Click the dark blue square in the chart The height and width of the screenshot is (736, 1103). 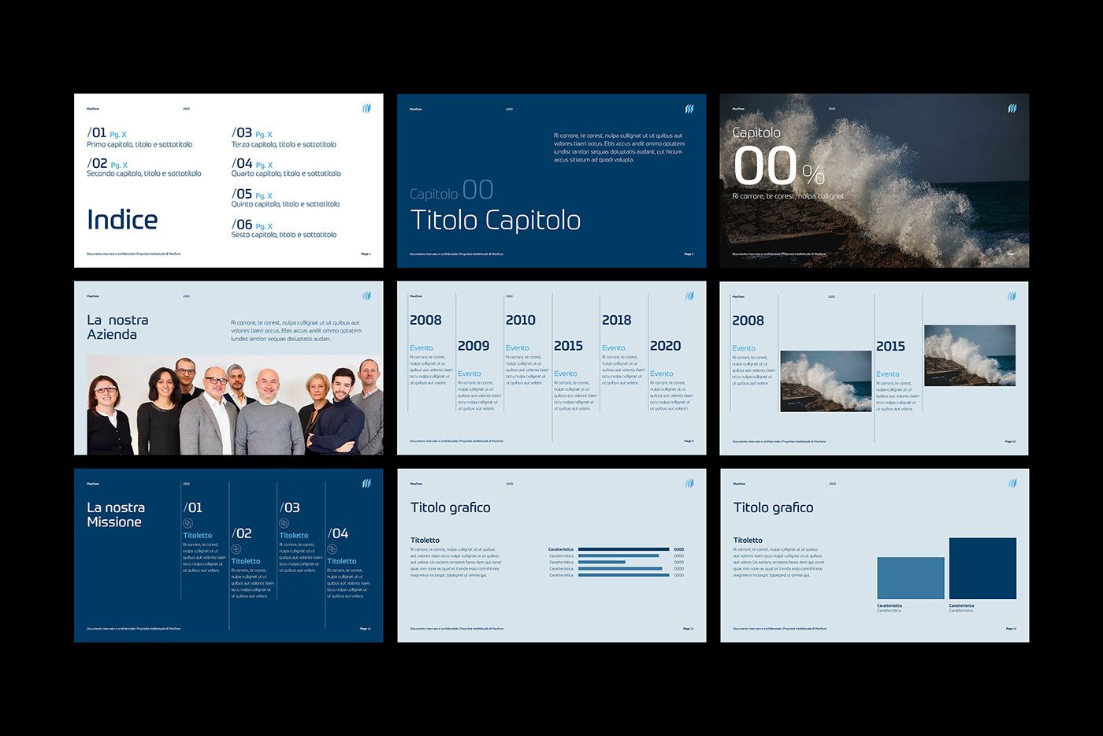982,569
